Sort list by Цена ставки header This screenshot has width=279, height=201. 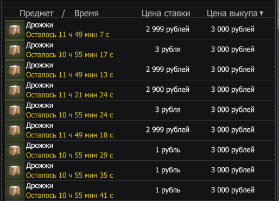[x=166, y=14]
